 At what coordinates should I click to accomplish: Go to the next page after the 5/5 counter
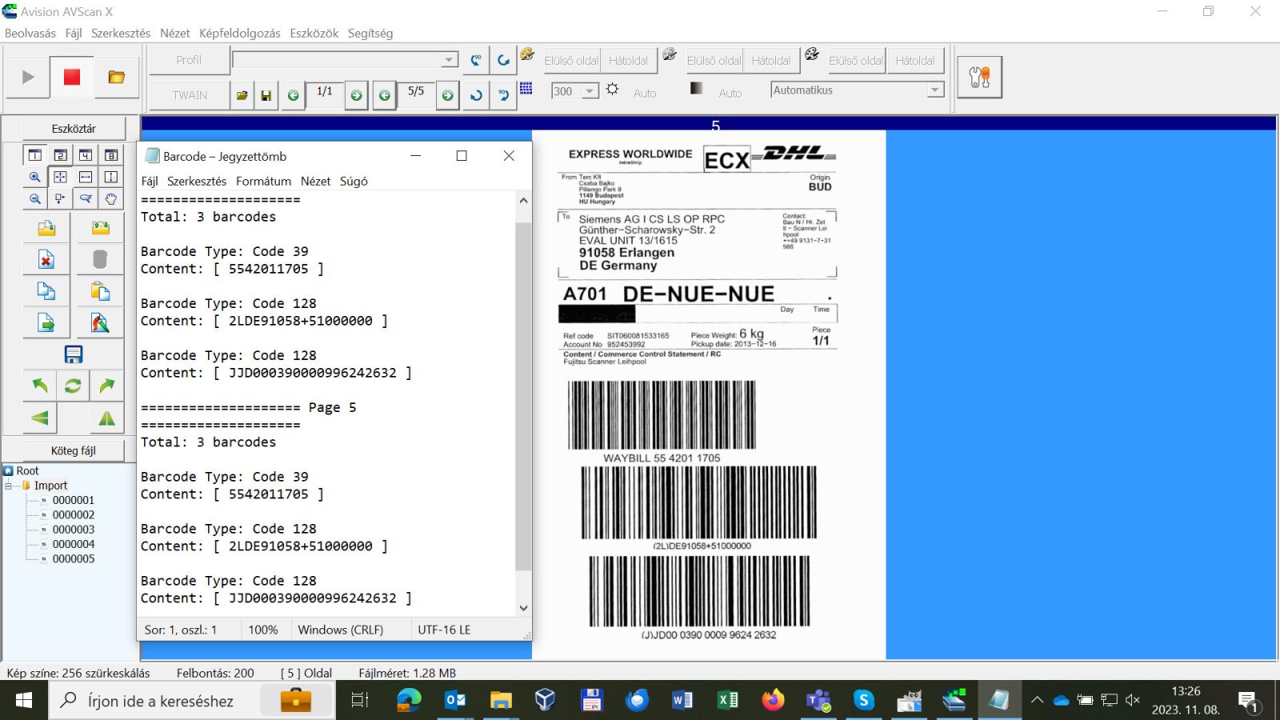[x=448, y=95]
